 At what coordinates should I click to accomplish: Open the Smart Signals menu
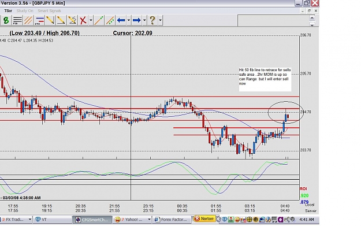coord(49,11)
